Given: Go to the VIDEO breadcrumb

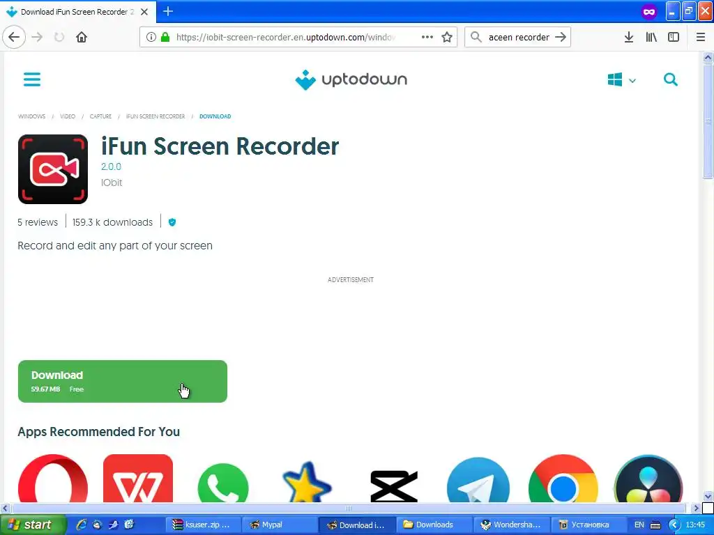Looking at the screenshot, I should click(x=68, y=116).
